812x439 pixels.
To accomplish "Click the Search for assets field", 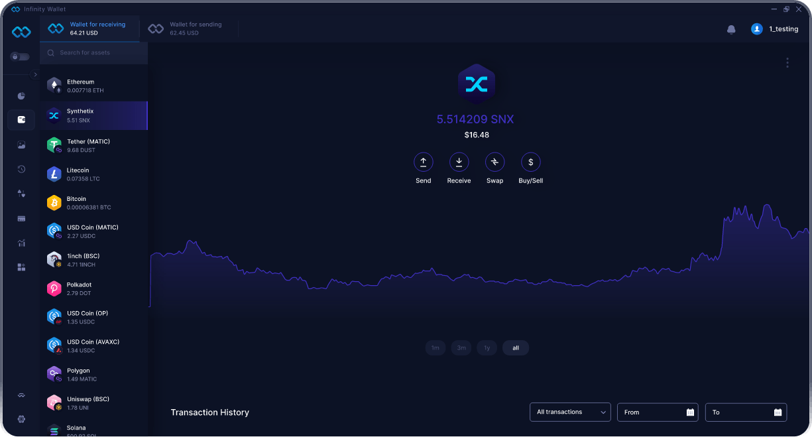I will pos(93,52).
